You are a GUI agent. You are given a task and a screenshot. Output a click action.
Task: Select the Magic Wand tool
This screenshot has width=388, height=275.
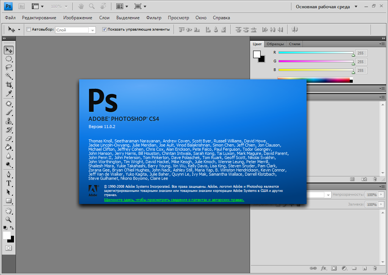click(9, 76)
